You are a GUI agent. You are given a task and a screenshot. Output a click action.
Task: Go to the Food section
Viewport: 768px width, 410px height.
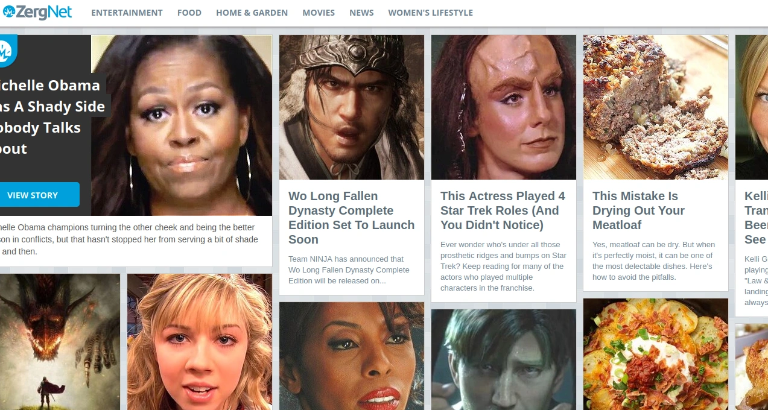tap(189, 13)
